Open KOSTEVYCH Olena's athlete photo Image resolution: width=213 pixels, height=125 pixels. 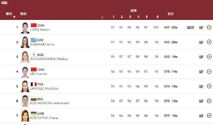coord(25,116)
